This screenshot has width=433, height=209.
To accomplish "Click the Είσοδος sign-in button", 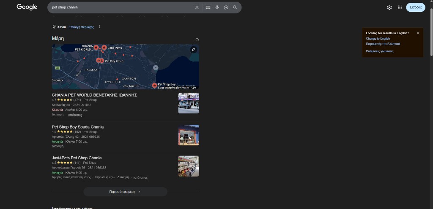I will click(416, 8).
